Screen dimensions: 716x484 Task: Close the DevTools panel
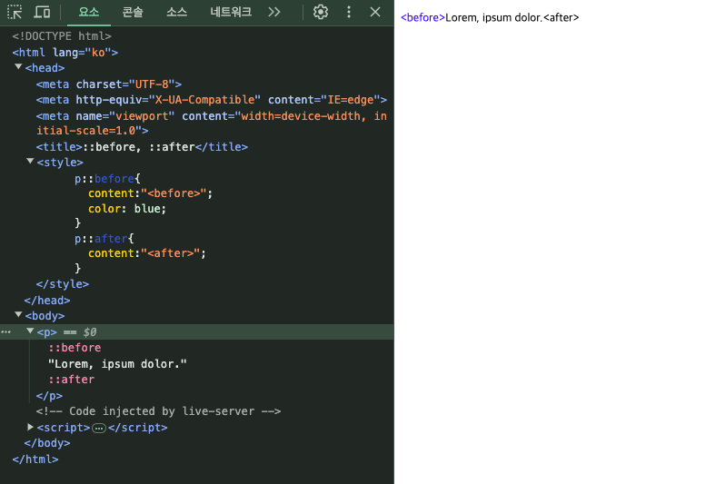pyautogui.click(x=375, y=12)
